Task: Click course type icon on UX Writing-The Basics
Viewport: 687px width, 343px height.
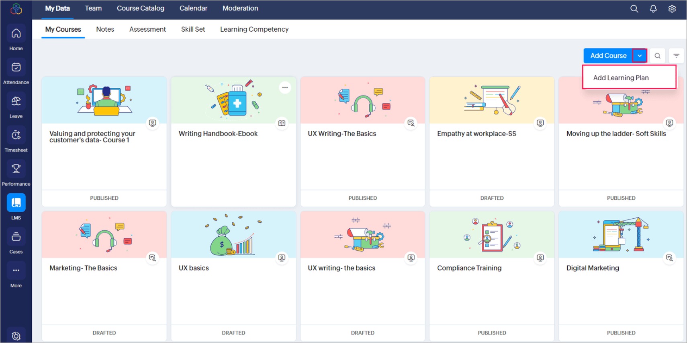Action: pos(411,123)
